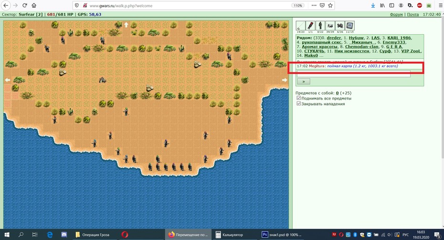Show site tracking protection shield info
Image resolution: width=444 pixels, height=240 pixels.
click(76, 5)
